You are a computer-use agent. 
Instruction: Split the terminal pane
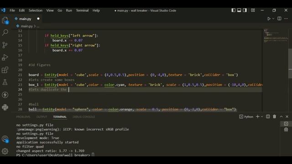click(x=268, y=117)
